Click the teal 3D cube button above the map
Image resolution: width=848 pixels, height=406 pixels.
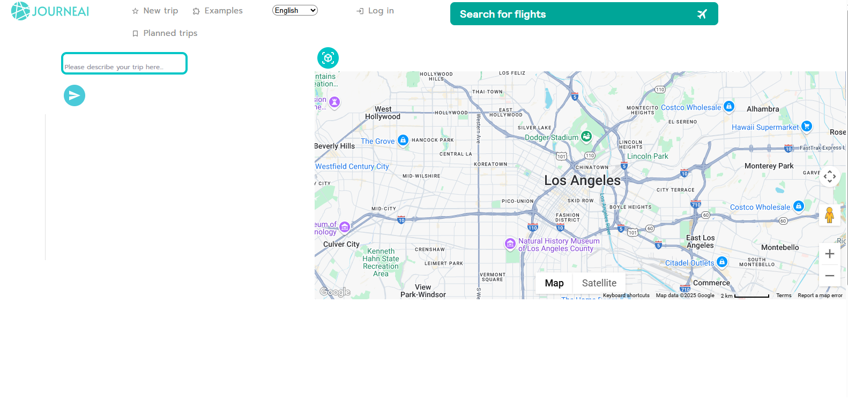coord(328,58)
